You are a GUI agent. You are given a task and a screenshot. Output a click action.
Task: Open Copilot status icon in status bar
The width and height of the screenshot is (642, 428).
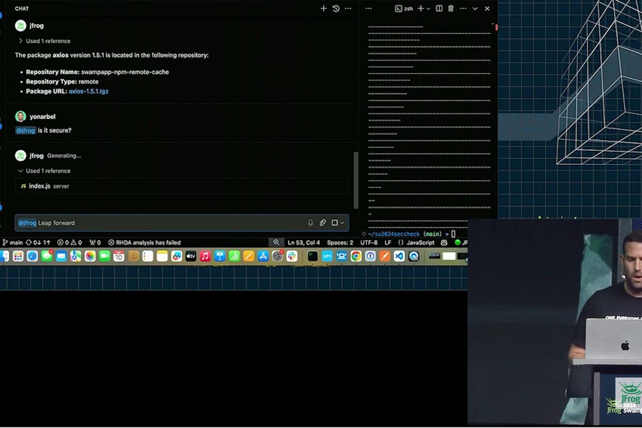click(x=444, y=242)
